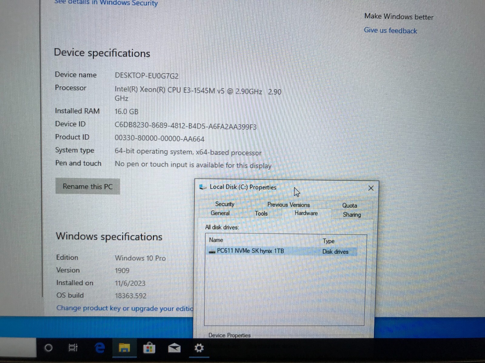Launch Microsoft Edge from taskbar
The height and width of the screenshot is (363, 485).
99,348
